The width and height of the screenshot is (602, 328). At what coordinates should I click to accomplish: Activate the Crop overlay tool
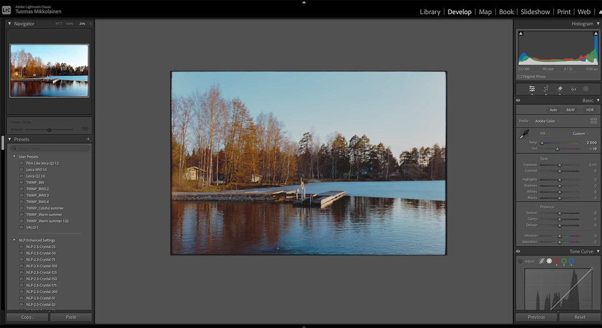point(546,89)
